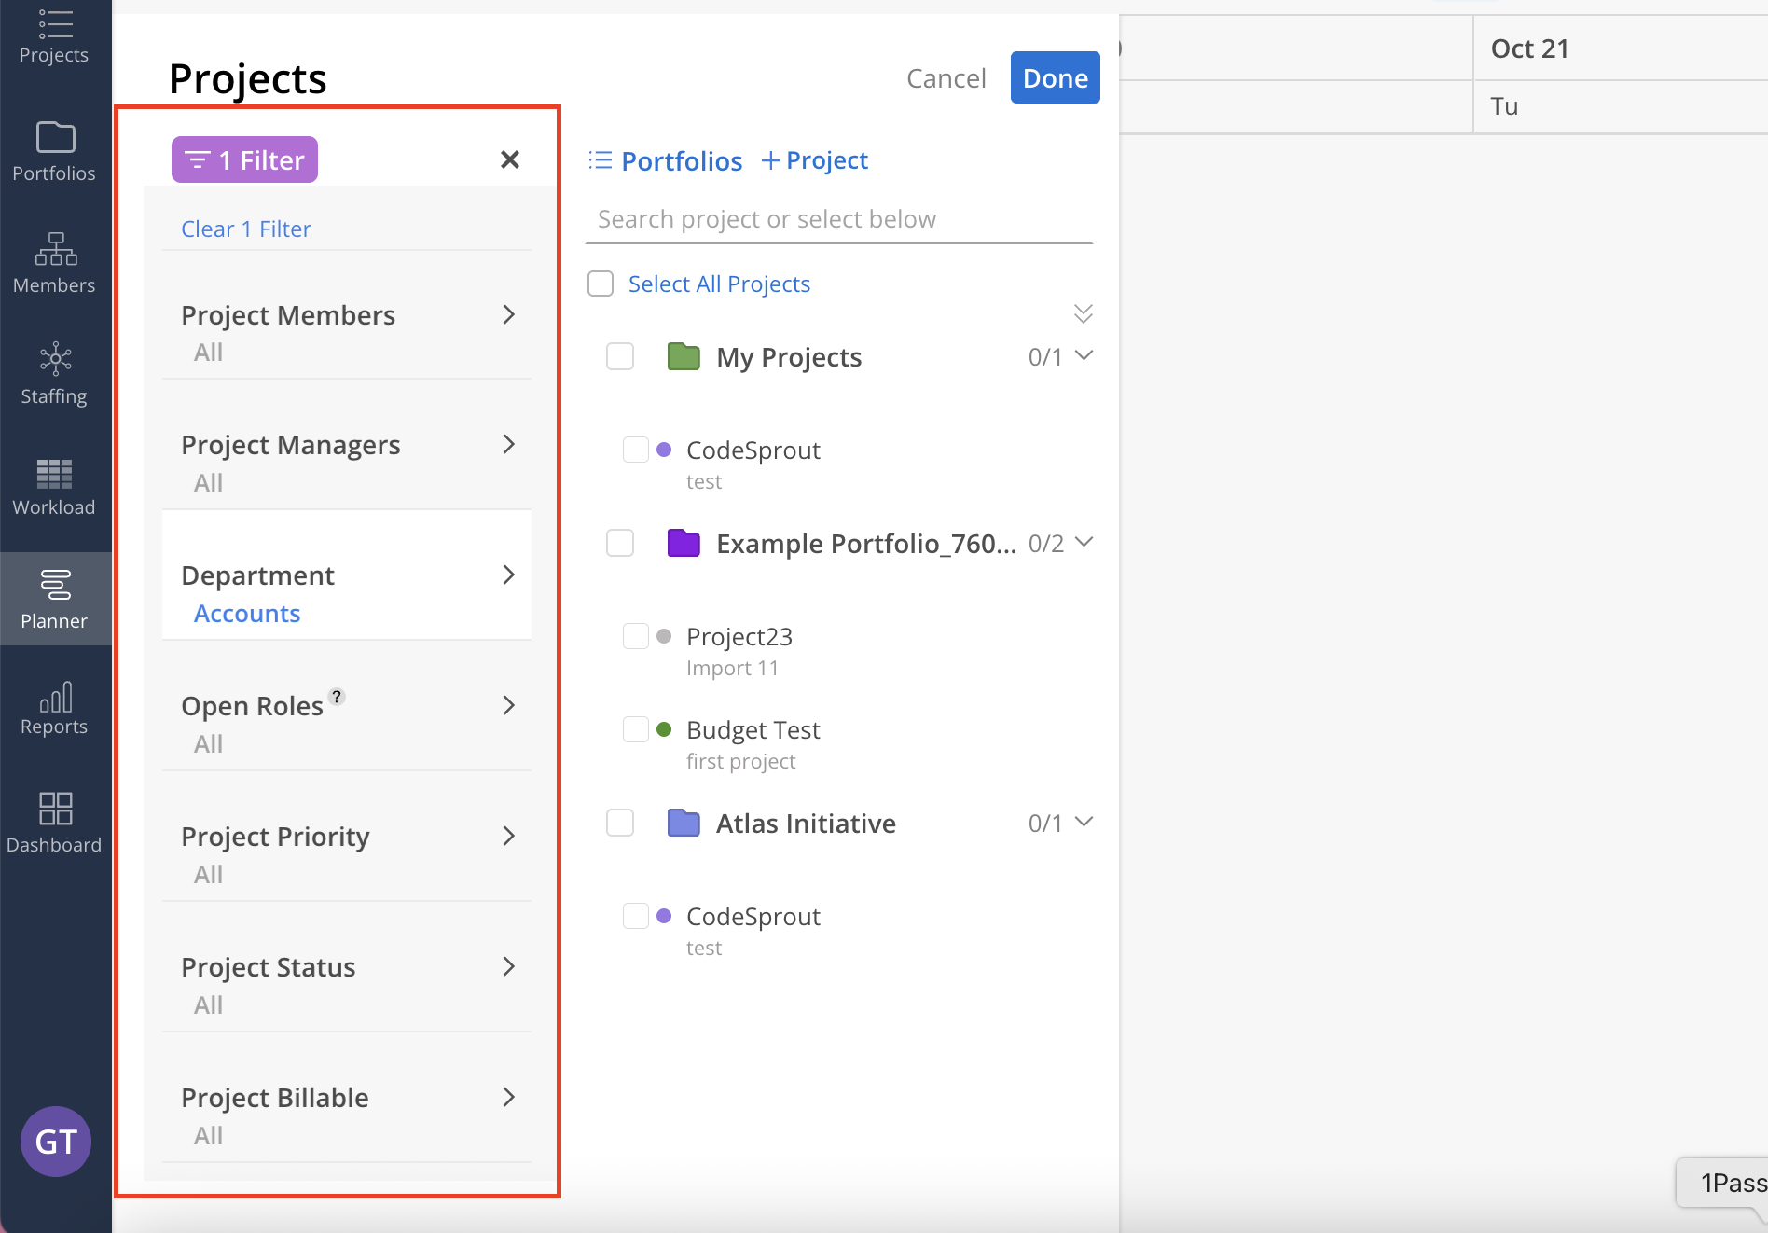Image resolution: width=1768 pixels, height=1233 pixels.
Task: Focus the Search project input field
Action: point(839,219)
